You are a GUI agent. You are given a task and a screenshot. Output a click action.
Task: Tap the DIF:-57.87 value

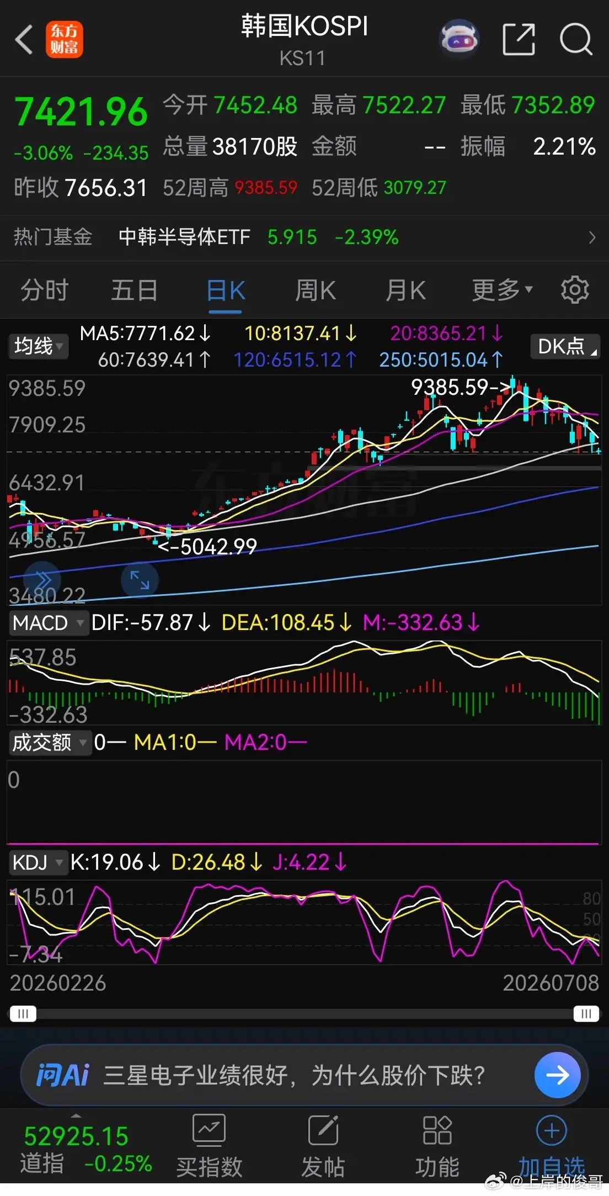point(151,623)
